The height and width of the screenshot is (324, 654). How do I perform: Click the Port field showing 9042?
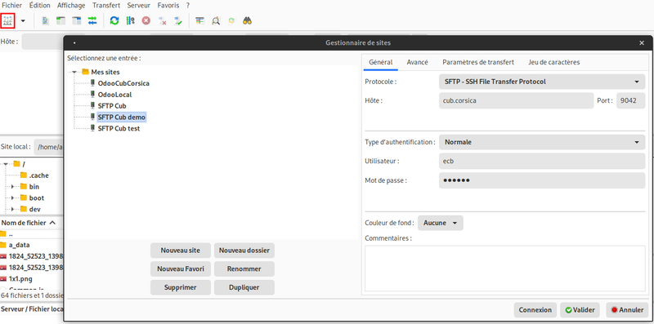click(x=630, y=100)
